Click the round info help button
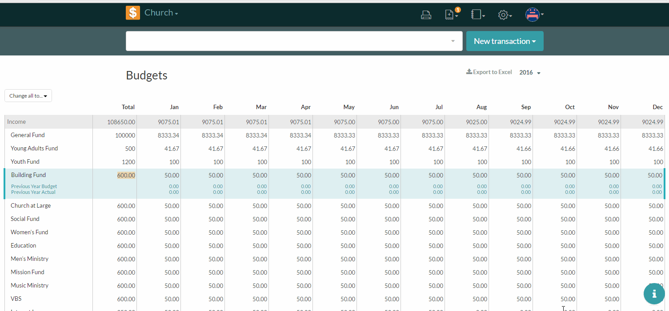Image resolution: width=669 pixels, height=311 pixels. coord(654,293)
